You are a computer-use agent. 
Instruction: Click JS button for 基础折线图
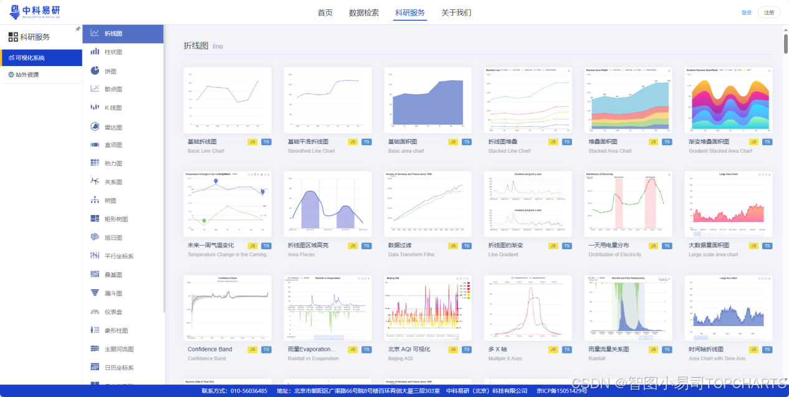tap(252, 142)
